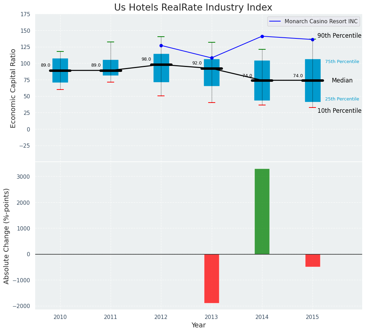Click the 10th Percentile annotation

point(339,111)
